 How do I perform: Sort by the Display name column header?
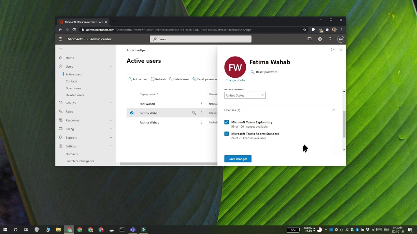(x=149, y=94)
